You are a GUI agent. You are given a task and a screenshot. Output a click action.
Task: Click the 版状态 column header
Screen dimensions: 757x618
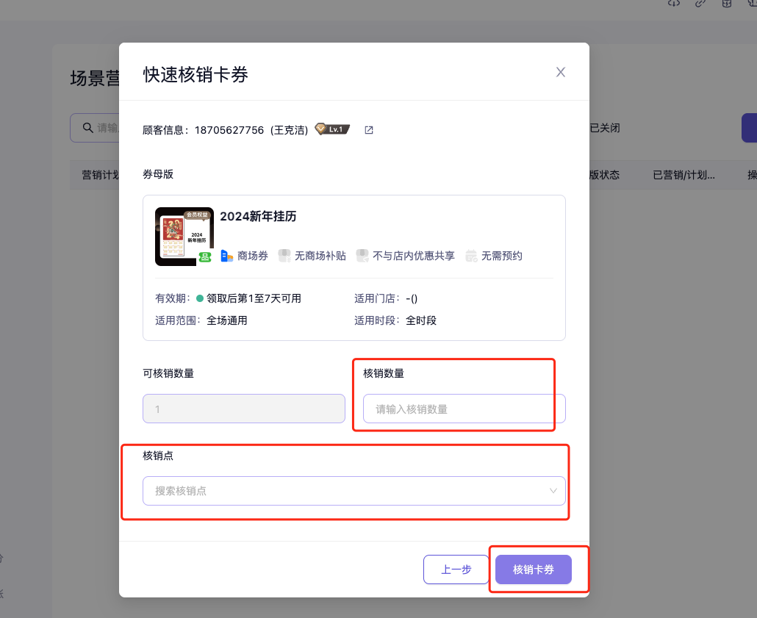(605, 175)
